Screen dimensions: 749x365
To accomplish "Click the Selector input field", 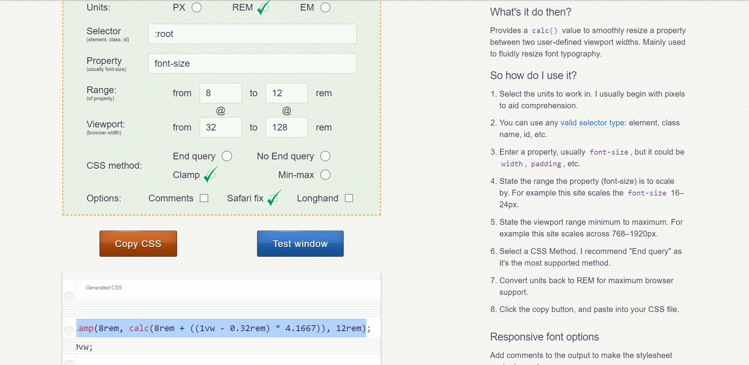I will pyautogui.click(x=252, y=34).
